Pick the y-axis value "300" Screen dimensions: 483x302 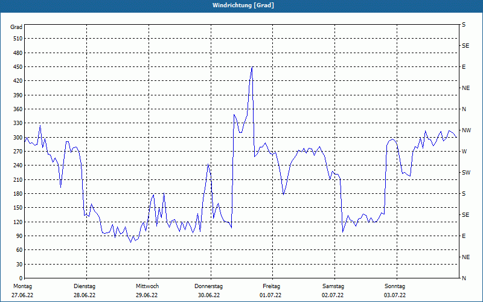click(x=18, y=138)
